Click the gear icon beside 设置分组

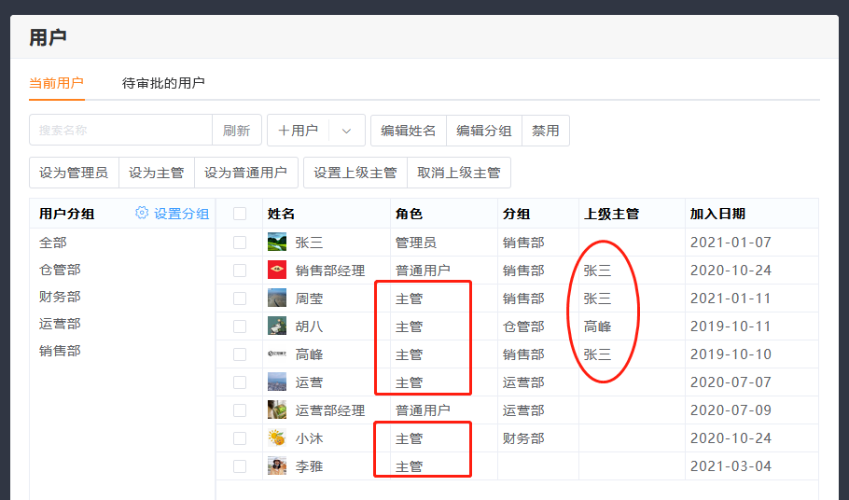pyautogui.click(x=142, y=213)
